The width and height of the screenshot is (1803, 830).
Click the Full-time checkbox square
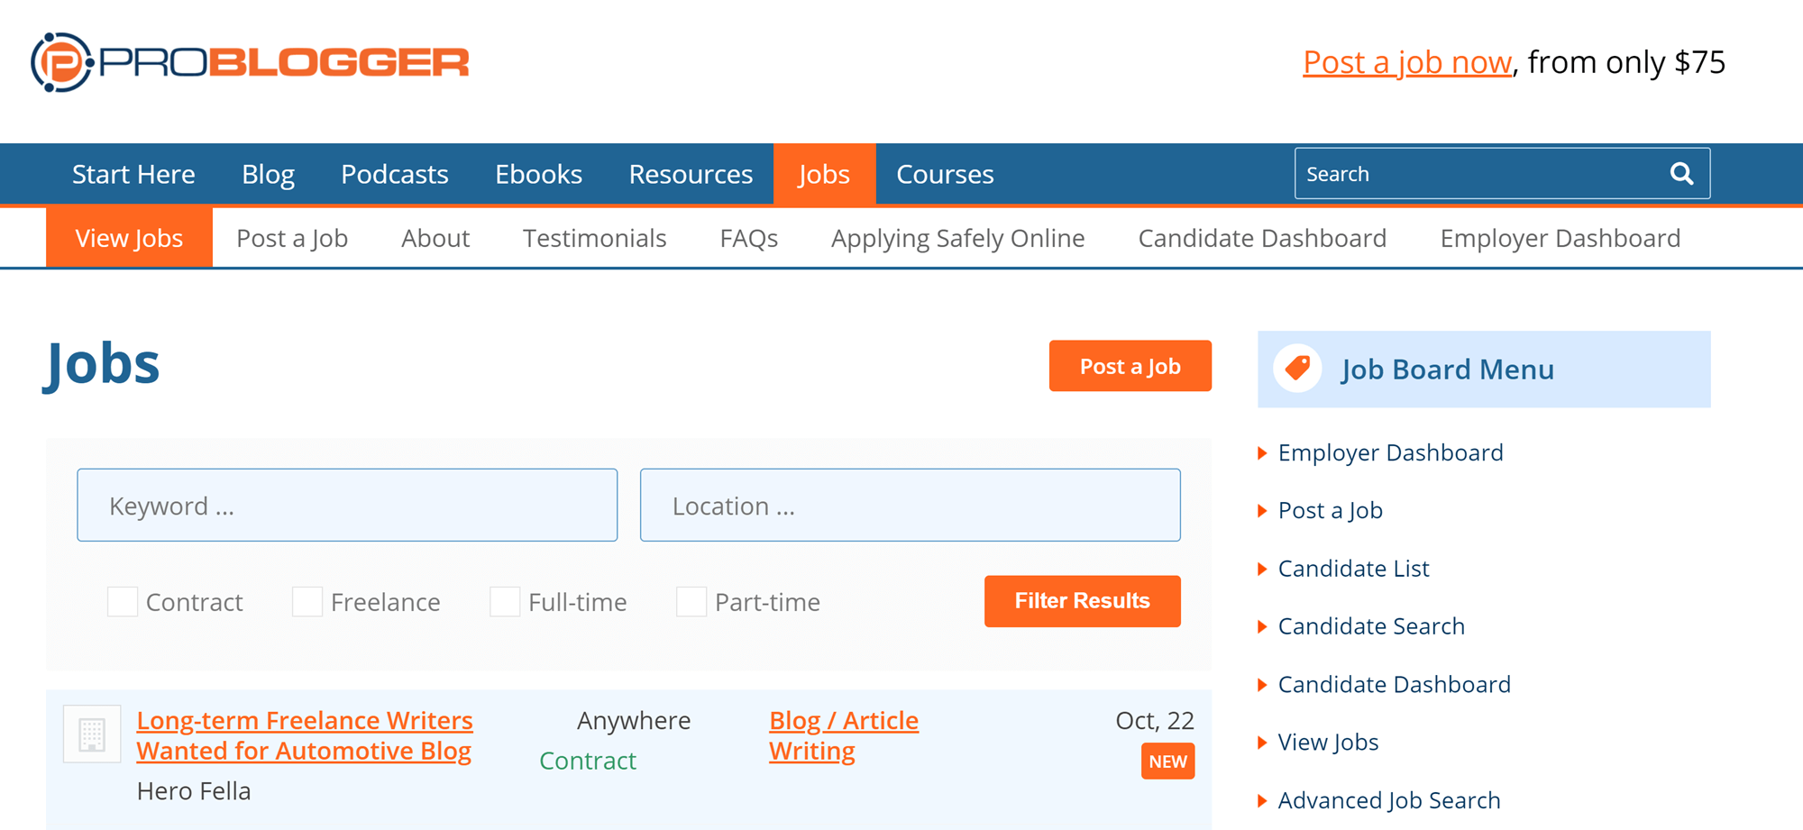(x=505, y=601)
